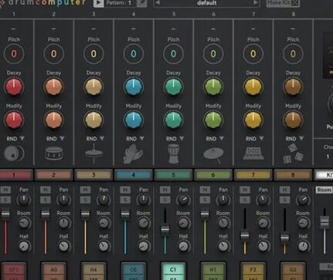333x280 pixels.
Task: Open the RND dropdown on channel 6
Action: pyautogui.click(x=215, y=139)
